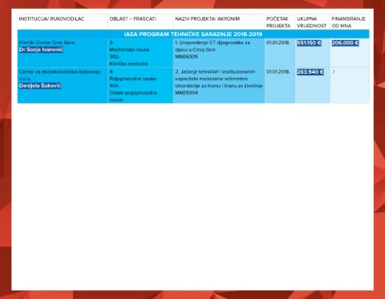This screenshot has width=385, height=299.
Task: Click the highlighted 206.000 € amount
Action: click(x=345, y=42)
